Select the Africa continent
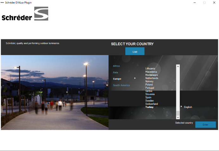The width and height of the screenshot is (219, 151). [116, 66]
